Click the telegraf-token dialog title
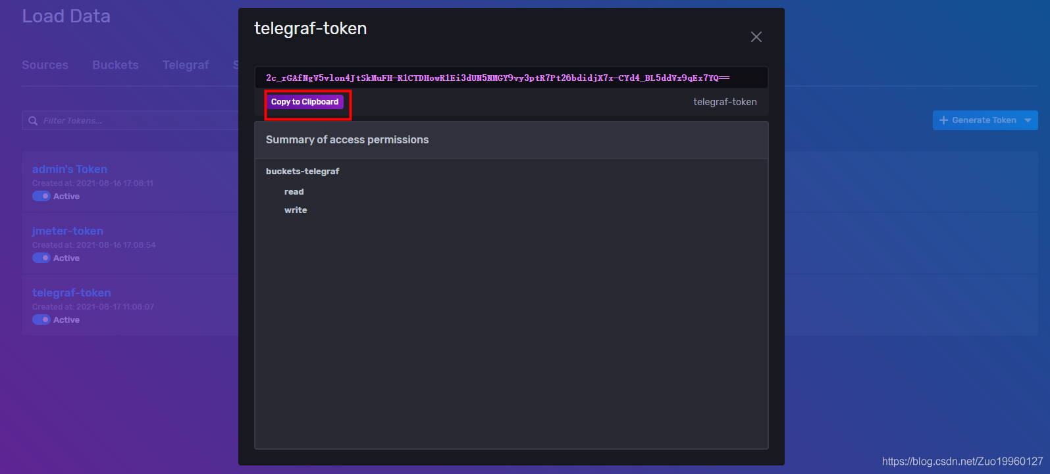1050x474 pixels. 311,28
